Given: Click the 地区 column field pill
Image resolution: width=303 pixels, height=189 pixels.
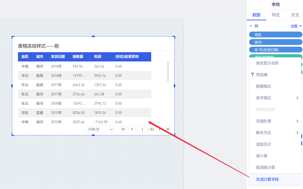Looking at the screenshot, I should [x=275, y=35].
